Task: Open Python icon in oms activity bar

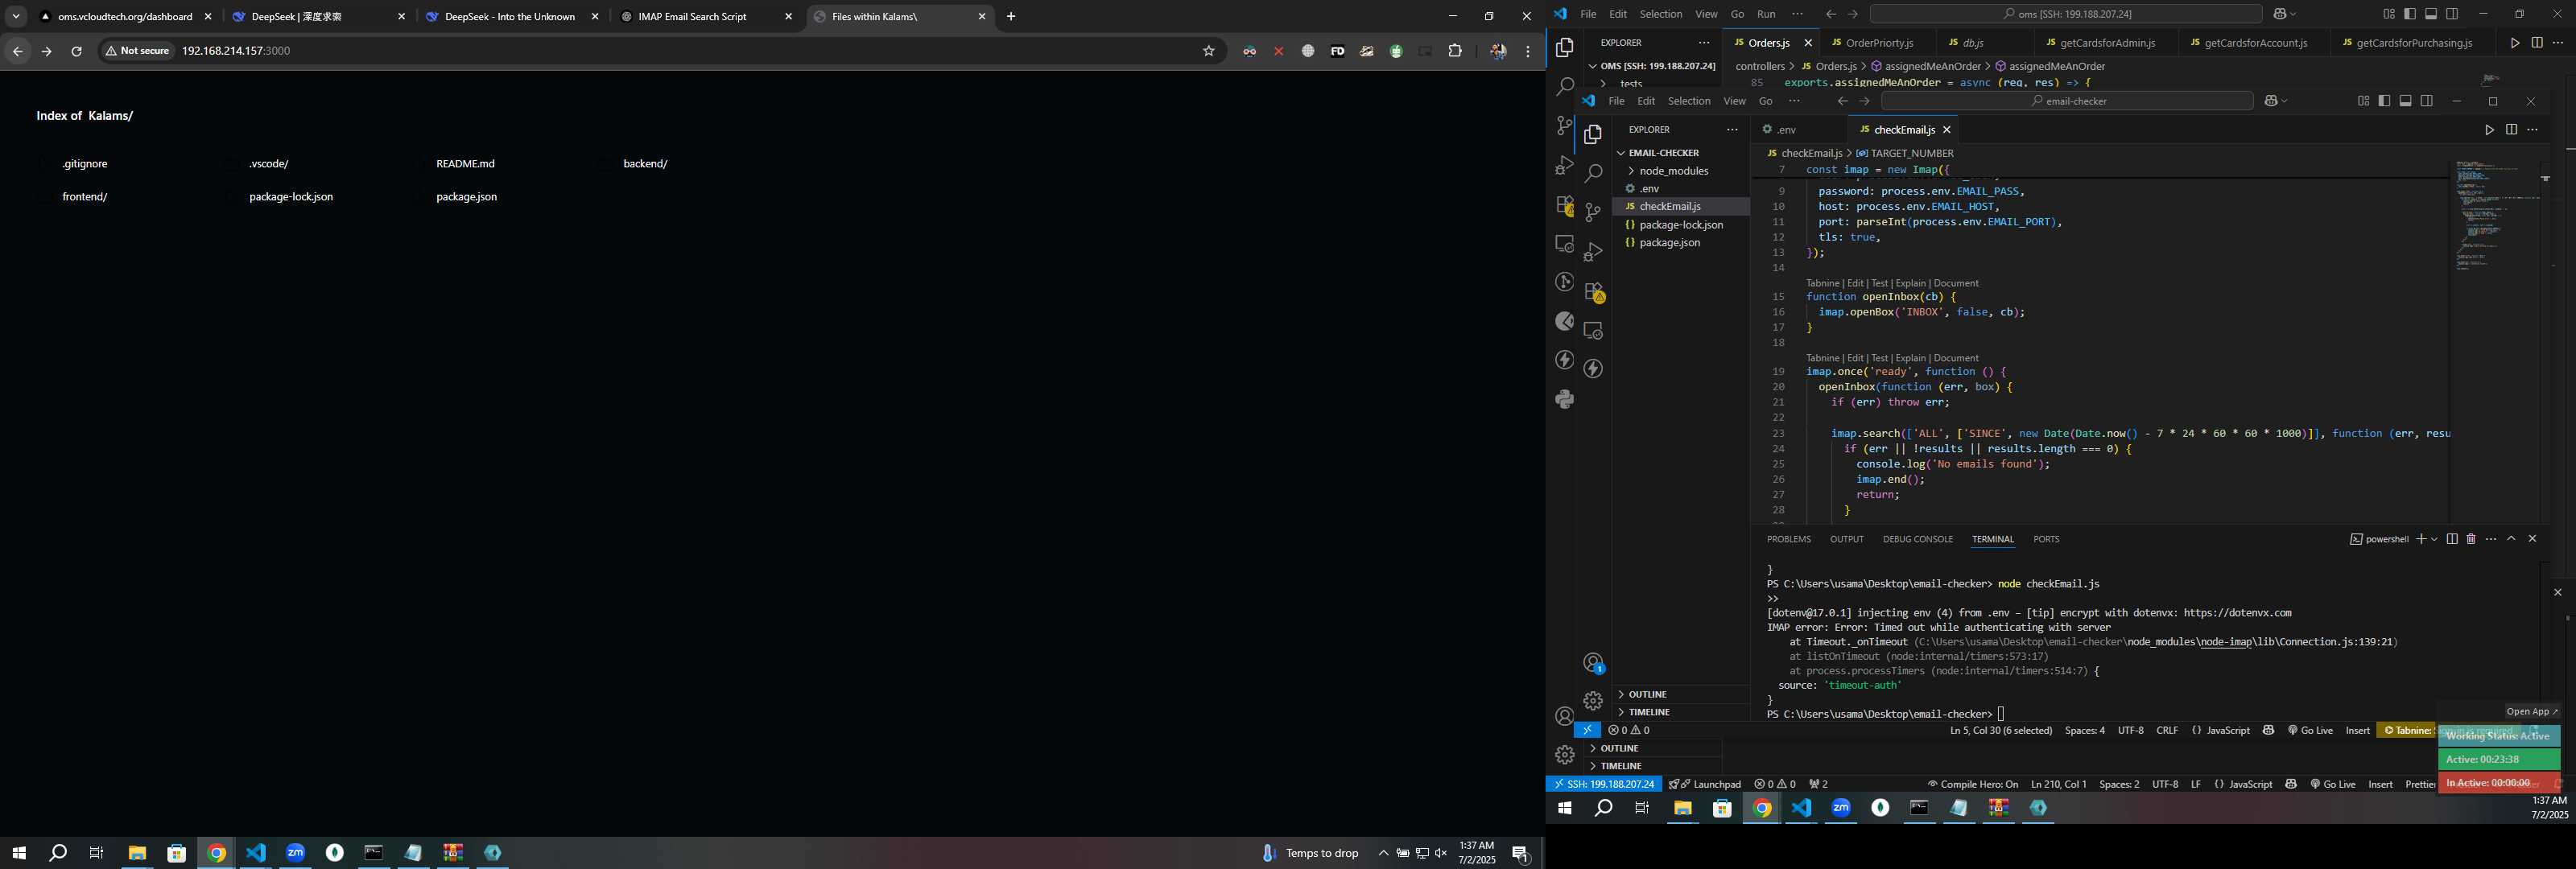Action: (1565, 399)
